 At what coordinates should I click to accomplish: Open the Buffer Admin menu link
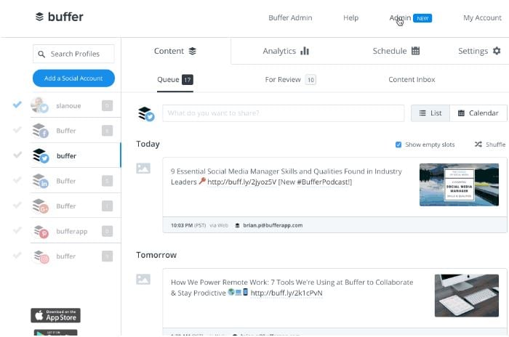[290, 18]
